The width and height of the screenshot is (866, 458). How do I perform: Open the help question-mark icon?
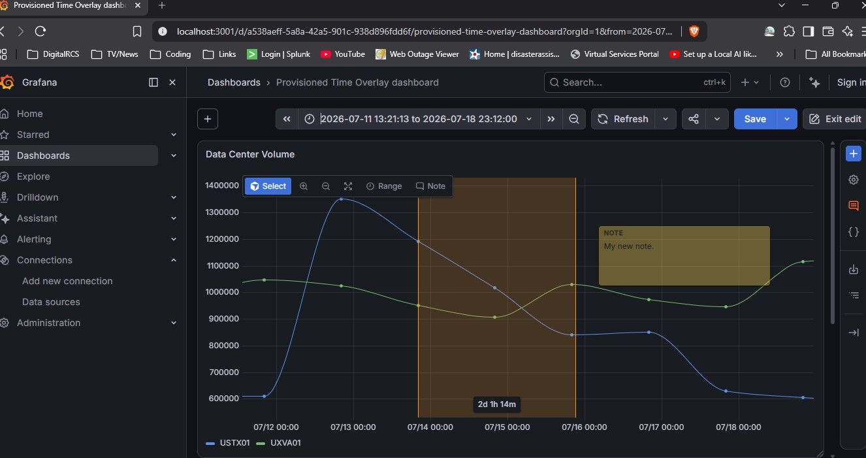[x=785, y=82]
